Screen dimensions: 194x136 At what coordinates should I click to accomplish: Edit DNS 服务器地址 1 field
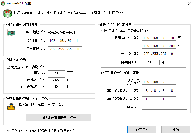(x=159, y=91)
